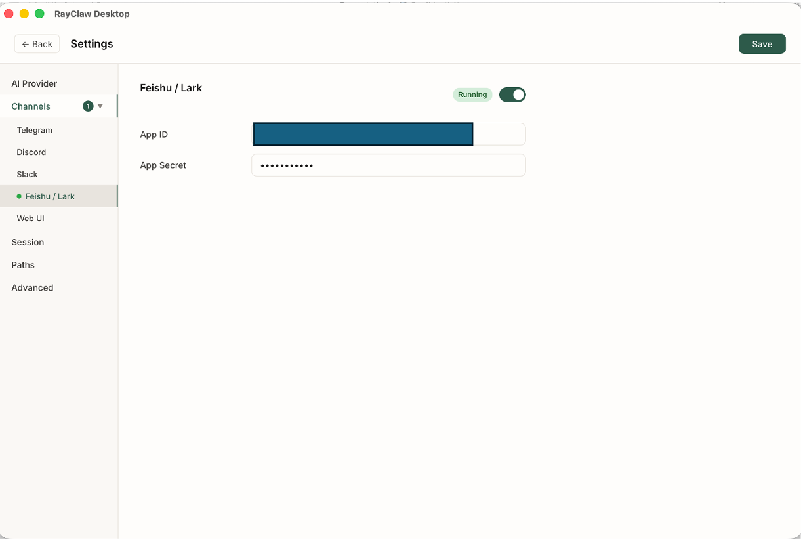Disable the Feishu / Lark channel toggle
Viewport: 803px width, 542px height.
(512, 94)
